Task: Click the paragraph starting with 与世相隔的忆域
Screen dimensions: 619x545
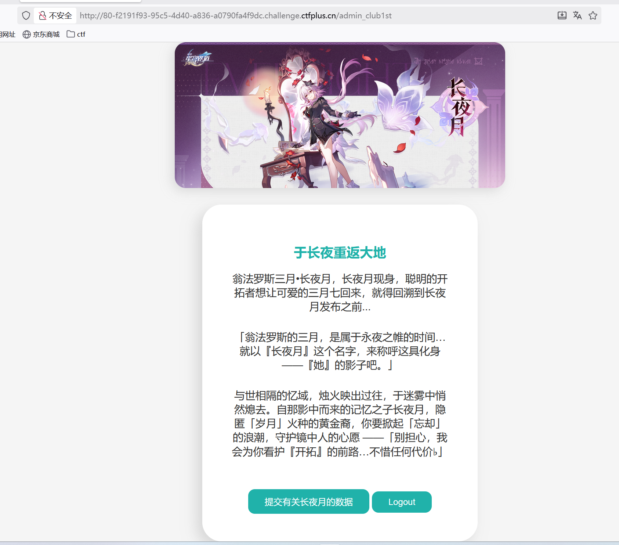Action: click(x=340, y=423)
